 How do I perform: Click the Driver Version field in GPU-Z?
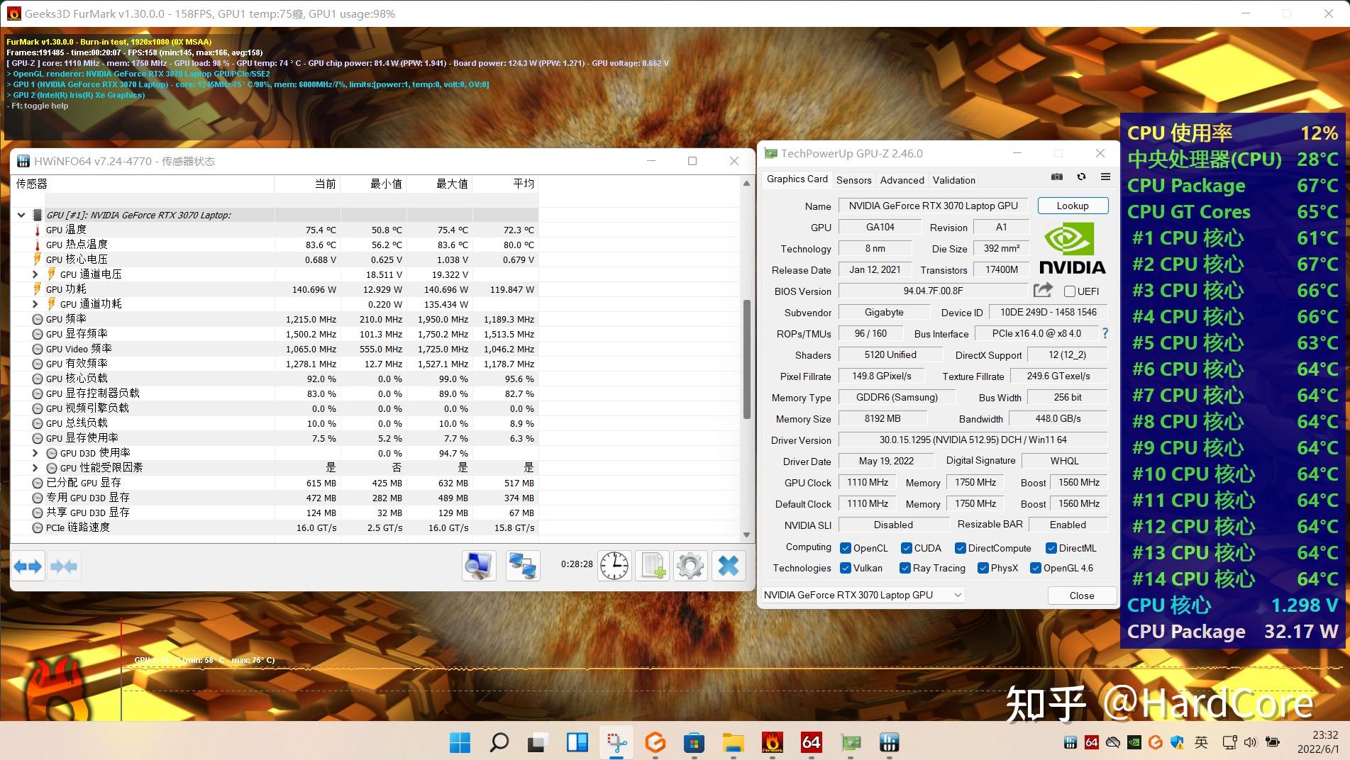973,440
